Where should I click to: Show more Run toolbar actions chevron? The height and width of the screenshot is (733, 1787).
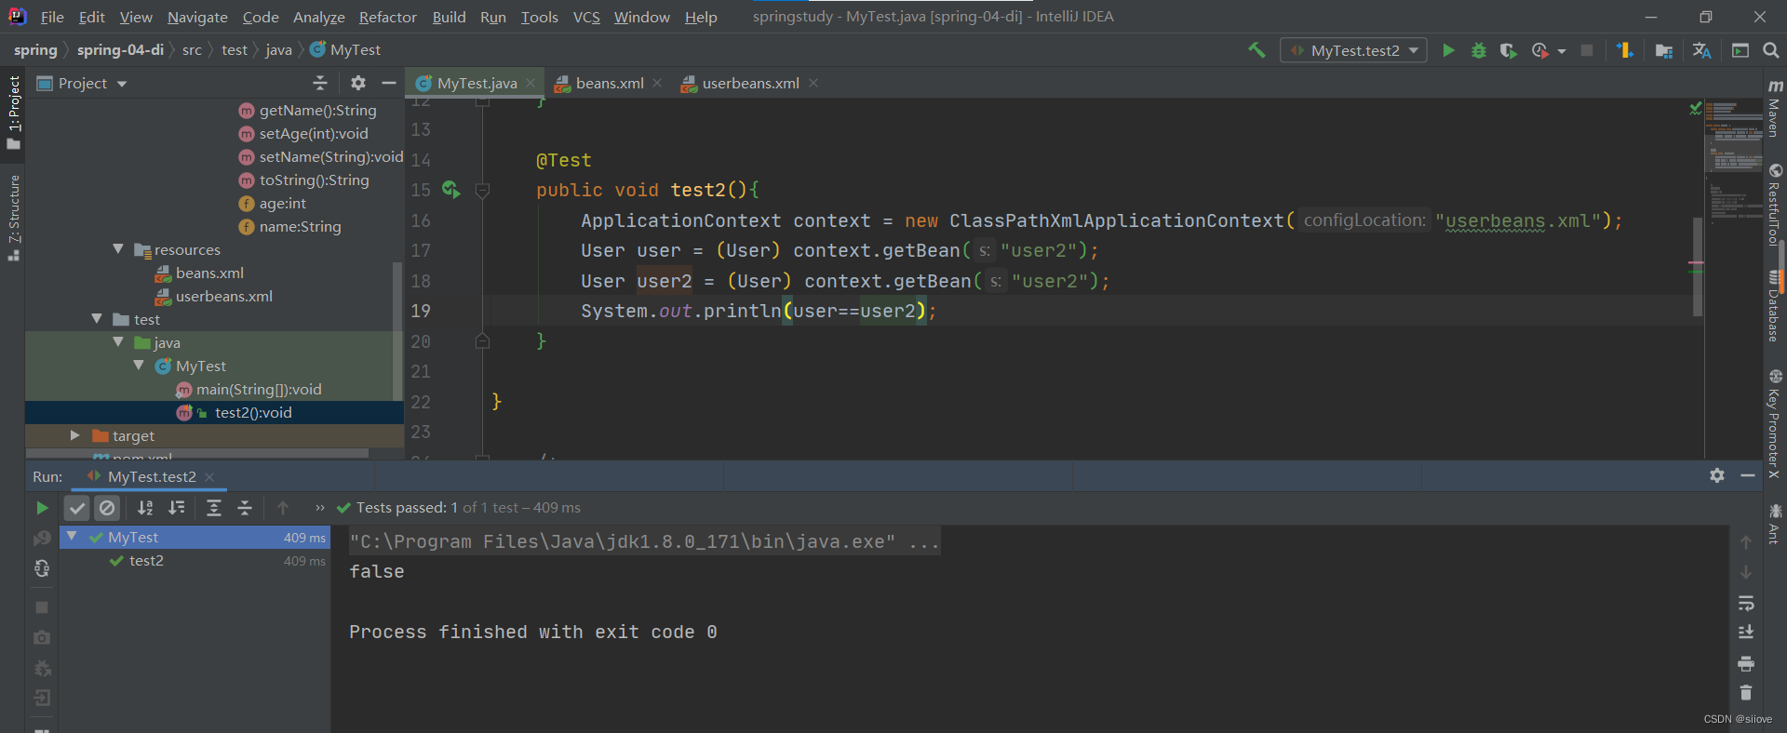click(x=319, y=508)
